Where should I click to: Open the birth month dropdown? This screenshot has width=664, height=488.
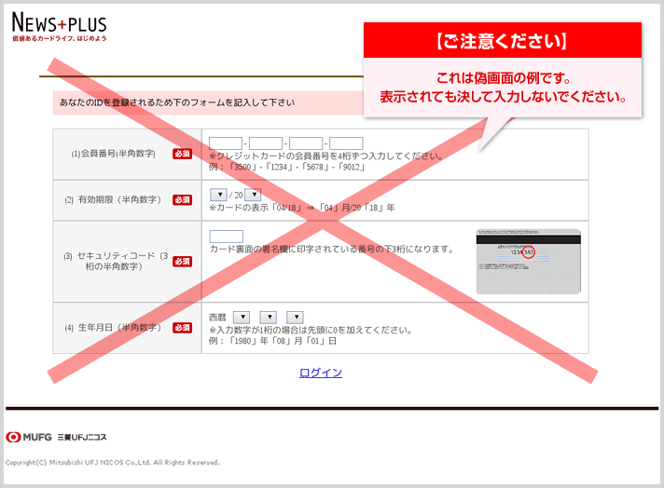[269, 318]
